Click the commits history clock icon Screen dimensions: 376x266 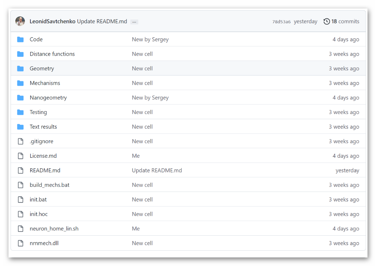click(327, 22)
